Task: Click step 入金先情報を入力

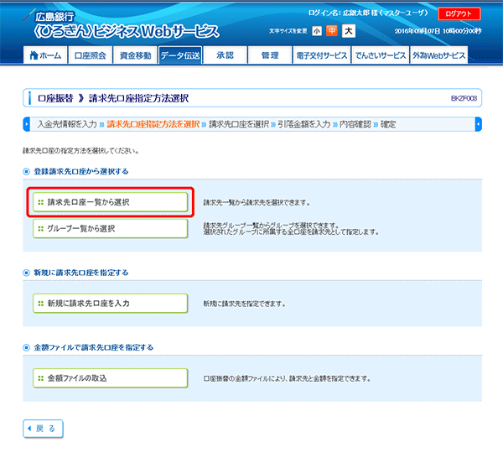Action: point(67,124)
